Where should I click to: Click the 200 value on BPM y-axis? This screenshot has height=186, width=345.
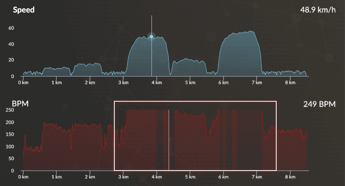click(10, 122)
